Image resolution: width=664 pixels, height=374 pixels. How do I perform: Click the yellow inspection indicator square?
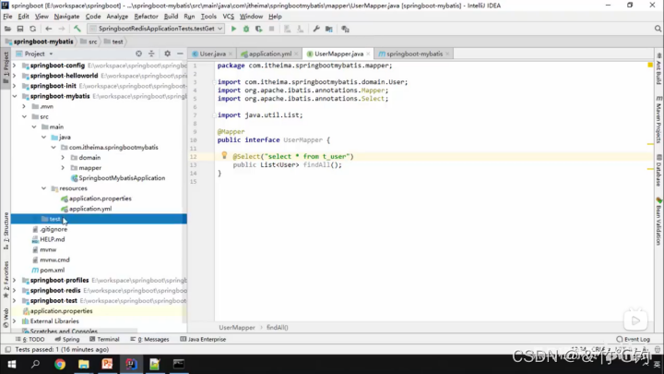[x=650, y=65]
